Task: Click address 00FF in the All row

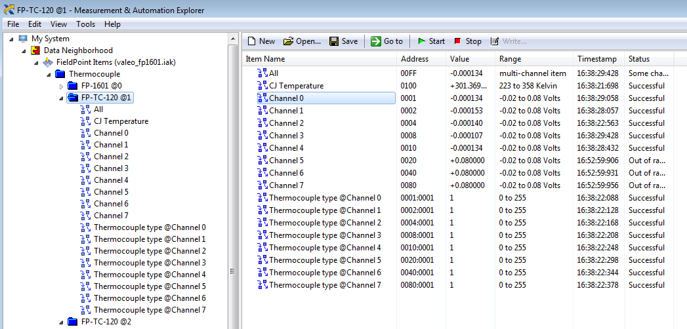Action: [x=408, y=73]
